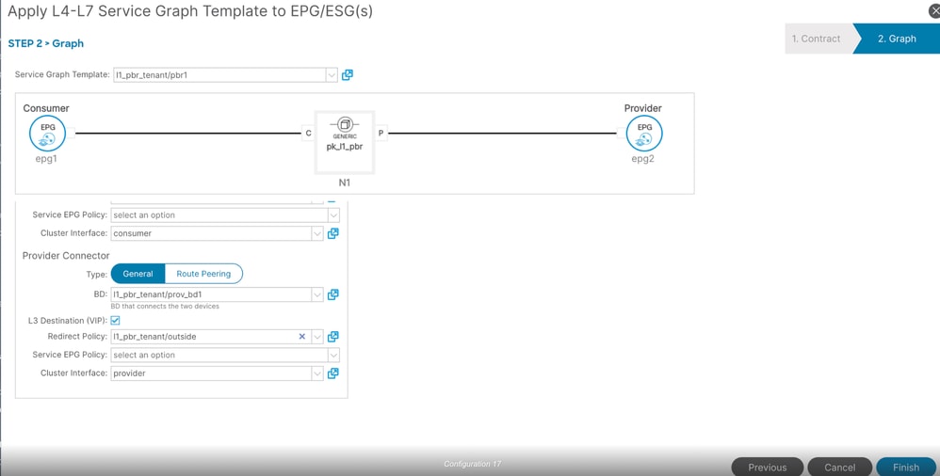This screenshot has height=476, width=940.
Task: Open link icon beside provider BD field
Action: pos(333,294)
